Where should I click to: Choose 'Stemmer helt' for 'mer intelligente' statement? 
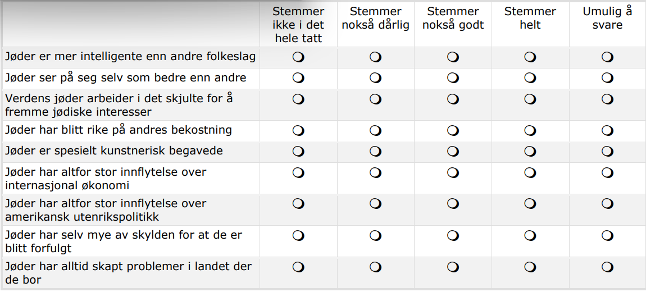pos(530,57)
